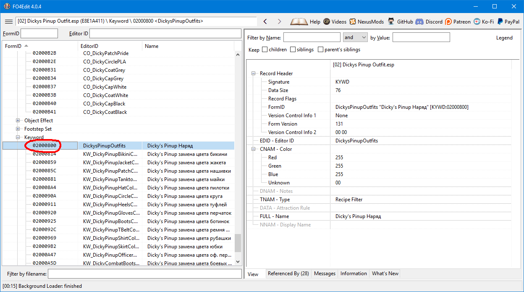Open the and/or filter dropdown
524x292 pixels.
[355, 37]
